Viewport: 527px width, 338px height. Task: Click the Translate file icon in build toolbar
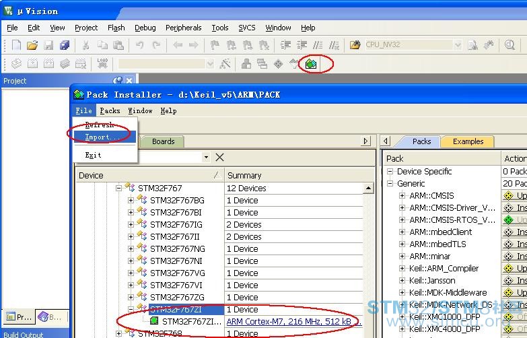pos(16,63)
